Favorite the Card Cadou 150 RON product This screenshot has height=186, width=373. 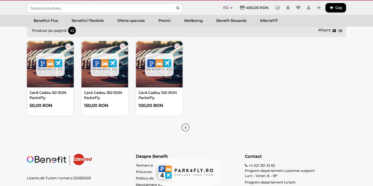click(122, 46)
